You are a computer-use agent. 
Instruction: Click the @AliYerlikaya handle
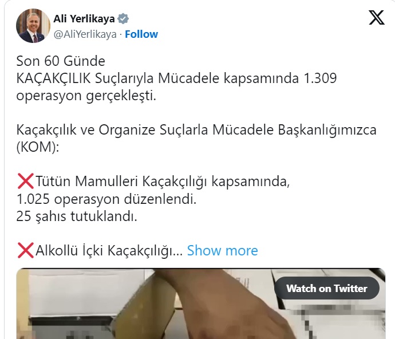click(85, 34)
